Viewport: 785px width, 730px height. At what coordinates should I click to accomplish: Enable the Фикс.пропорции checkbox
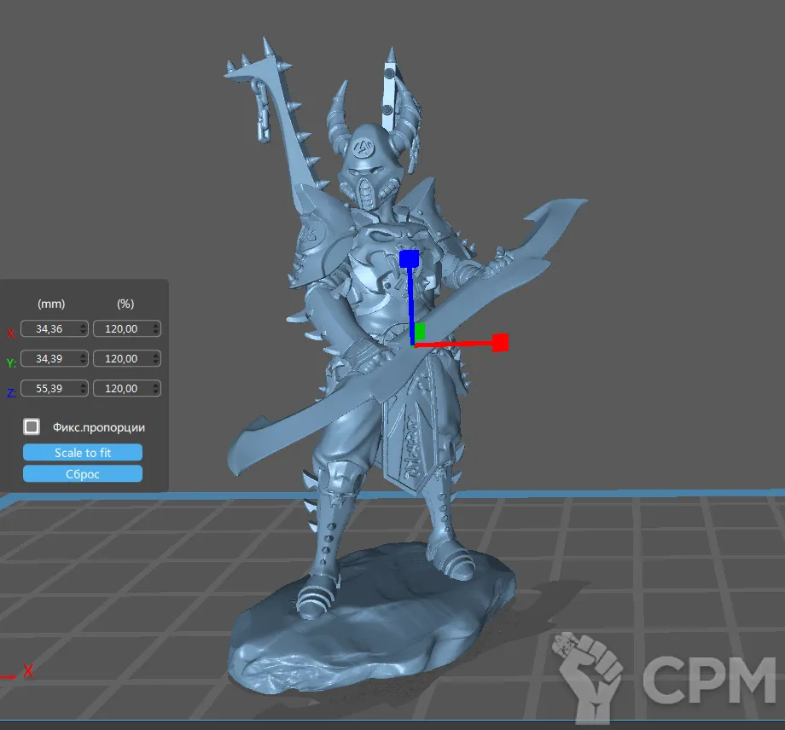click(32, 426)
